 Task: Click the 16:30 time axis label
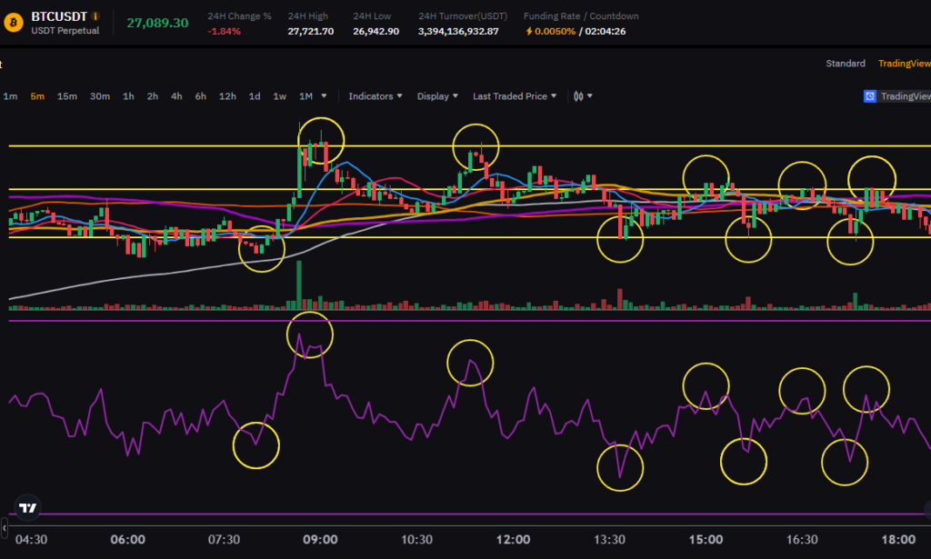[x=802, y=539]
